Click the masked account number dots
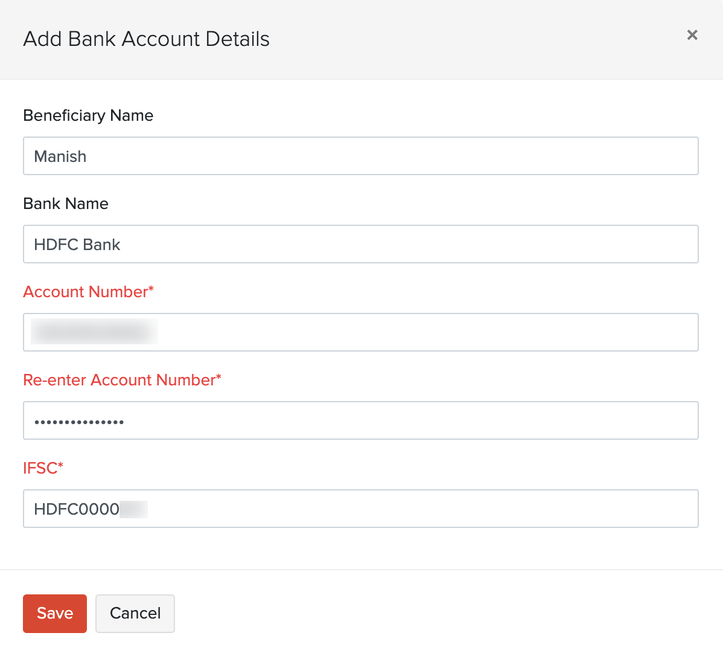 pos(78,420)
